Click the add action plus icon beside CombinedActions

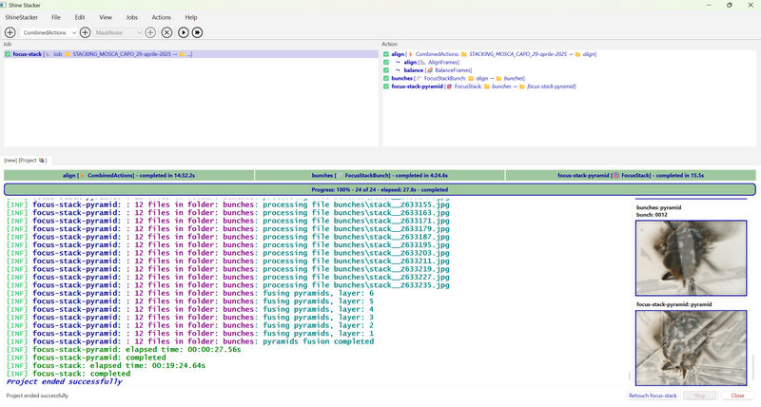coord(85,32)
